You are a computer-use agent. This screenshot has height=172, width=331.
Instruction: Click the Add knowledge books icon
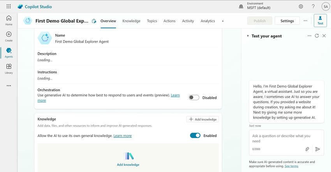pos(129,156)
